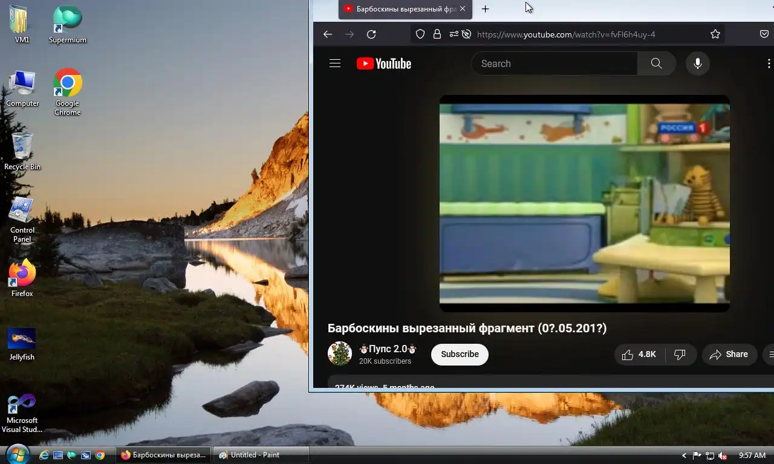Image resolution: width=774 pixels, height=464 pixels.
Task: Open a new tab with plus button
Action: tap(485, 8)
